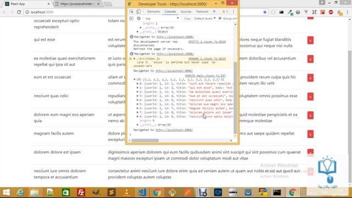Click the post title 'eum et est occaecati'
The image size is (352, 198).
point(52,77)
